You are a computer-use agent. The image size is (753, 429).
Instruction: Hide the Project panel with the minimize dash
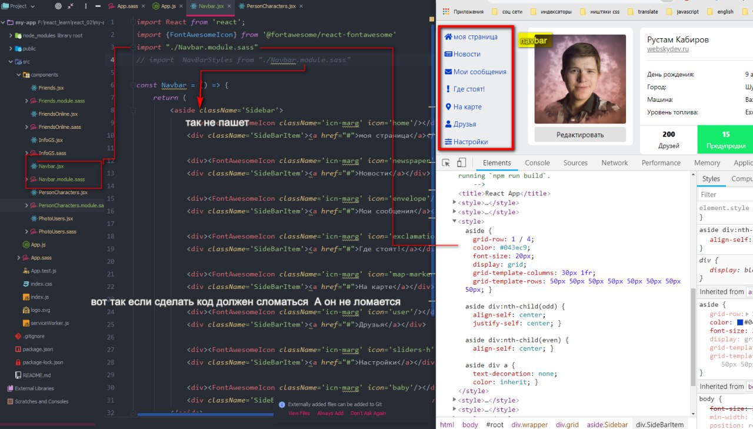click(x=97, y=6)
